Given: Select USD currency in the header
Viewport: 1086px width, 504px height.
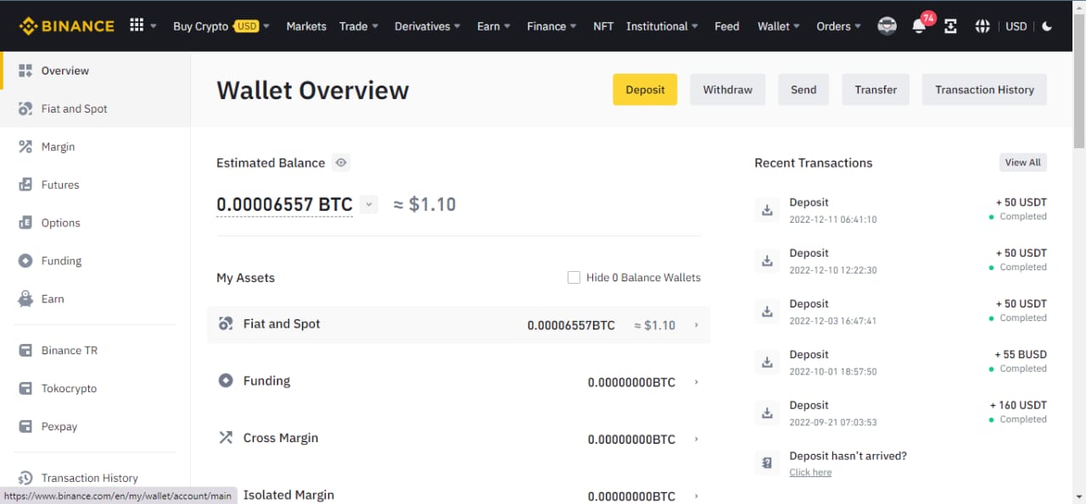Looking at the screenshot, I should pyautogui.click(x=1016, y=26).
